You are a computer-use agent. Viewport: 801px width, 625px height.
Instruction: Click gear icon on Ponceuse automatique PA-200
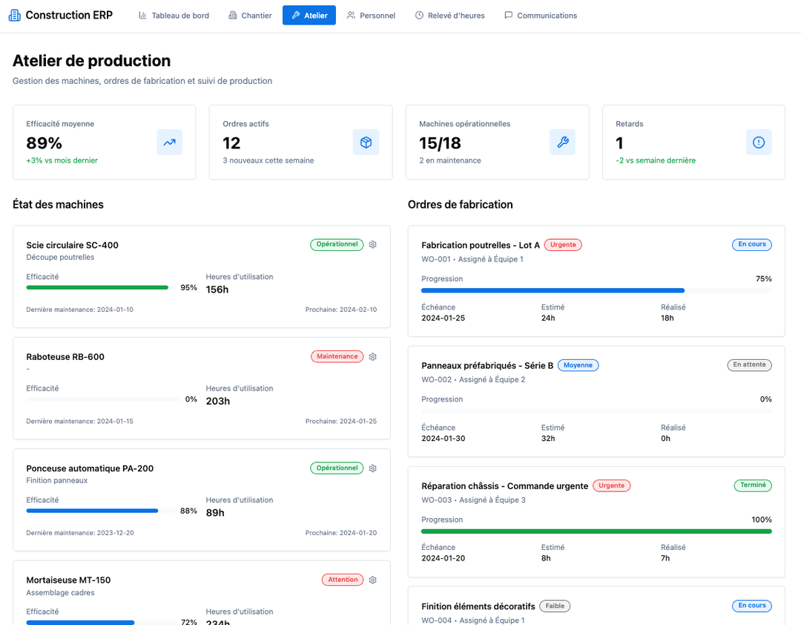pos(373,468)
